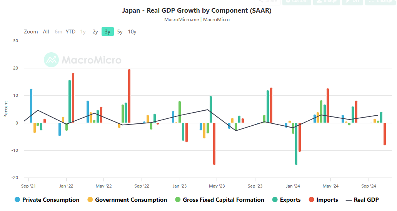This screenshot has height=211, width=397.
Task: Open the MacroMicro.me source link
Action: 181,20
